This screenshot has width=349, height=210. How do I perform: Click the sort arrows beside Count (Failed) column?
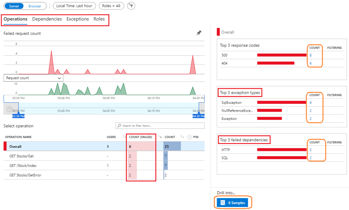(160, 137)
